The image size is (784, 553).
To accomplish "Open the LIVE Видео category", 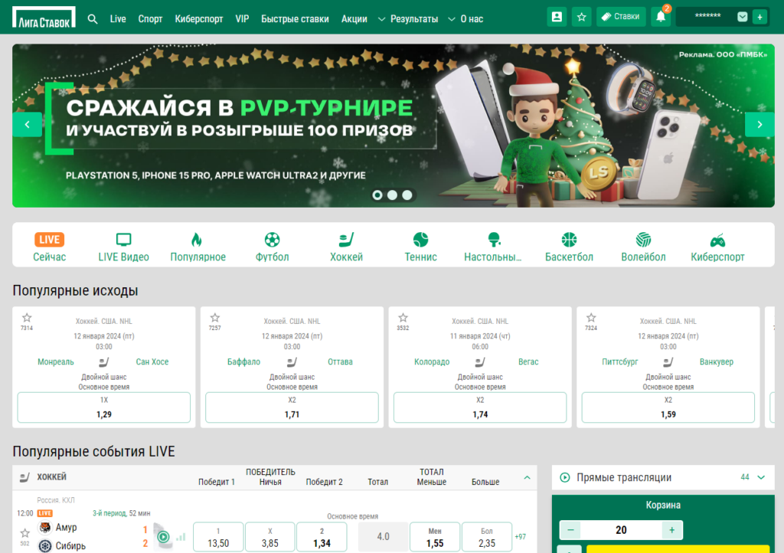I will [x=123, y=247].
